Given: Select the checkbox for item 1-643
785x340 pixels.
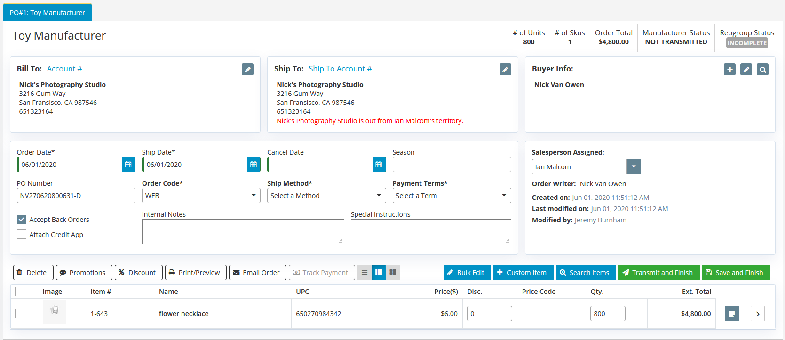Looking at the screenshot, I should pos(20,314).
